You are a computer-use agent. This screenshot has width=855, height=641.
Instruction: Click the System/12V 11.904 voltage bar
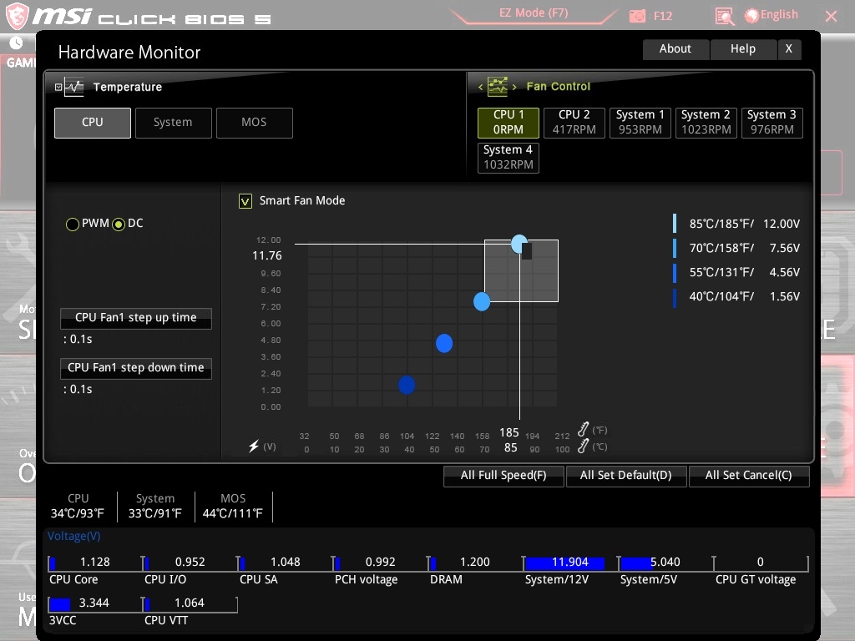(x=571, y=563)
